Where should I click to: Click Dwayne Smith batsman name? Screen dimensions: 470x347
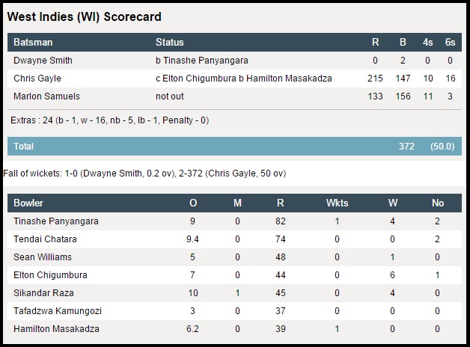point(43,61)
